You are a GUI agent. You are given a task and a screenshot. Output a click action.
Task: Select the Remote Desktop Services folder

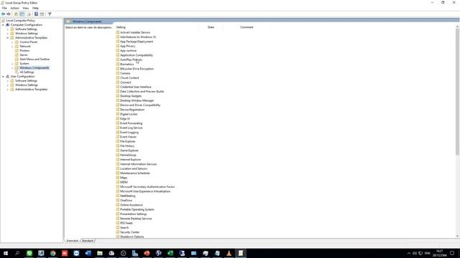(x=136, y=219)
